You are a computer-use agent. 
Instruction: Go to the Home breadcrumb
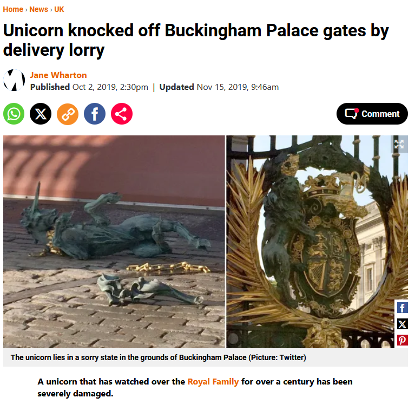coord(13,10)
